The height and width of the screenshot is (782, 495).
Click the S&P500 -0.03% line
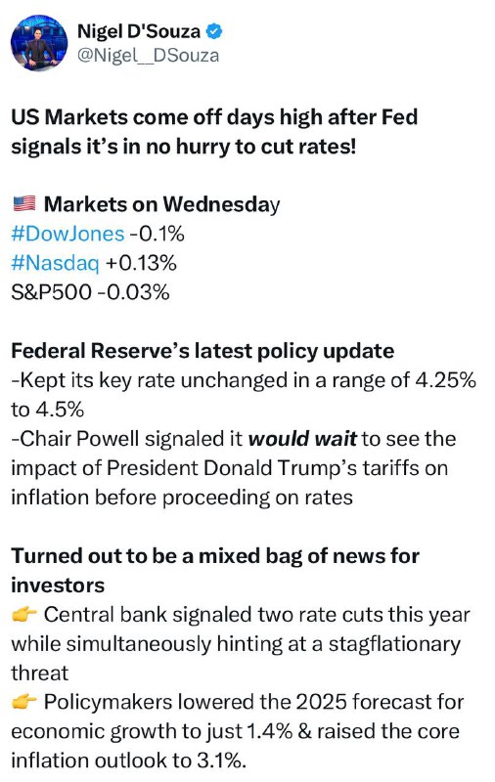coord(90,292)
